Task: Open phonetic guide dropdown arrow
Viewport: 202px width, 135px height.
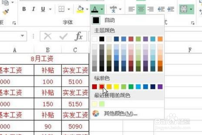Action: [120, 9]
